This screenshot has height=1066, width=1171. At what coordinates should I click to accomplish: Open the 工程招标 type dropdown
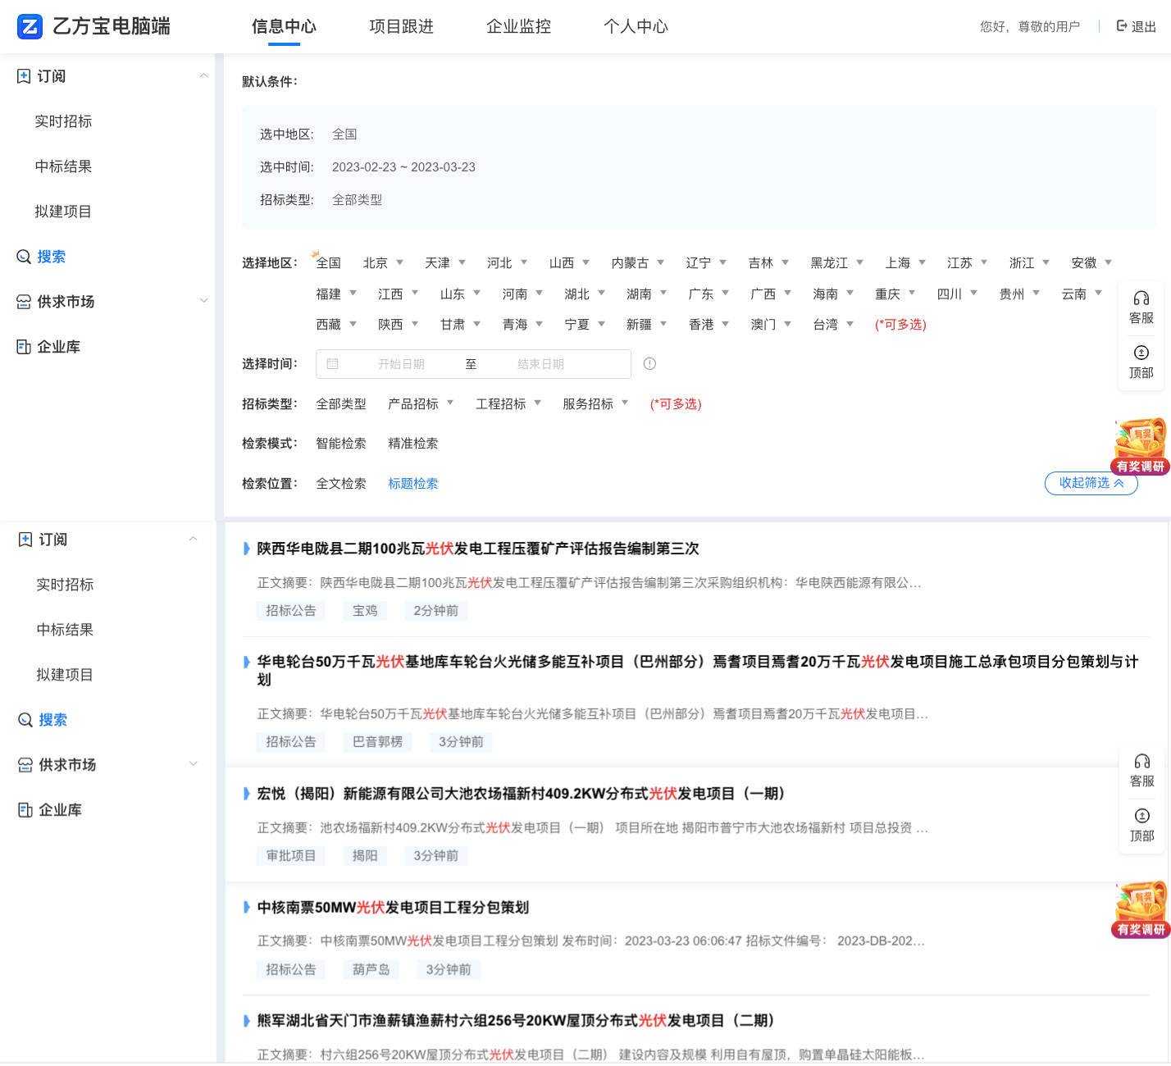[x=508, y=404]
